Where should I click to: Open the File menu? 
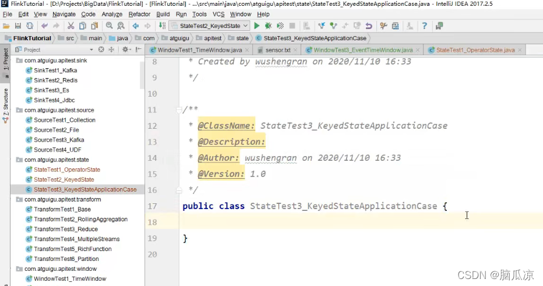click(7, 14)
